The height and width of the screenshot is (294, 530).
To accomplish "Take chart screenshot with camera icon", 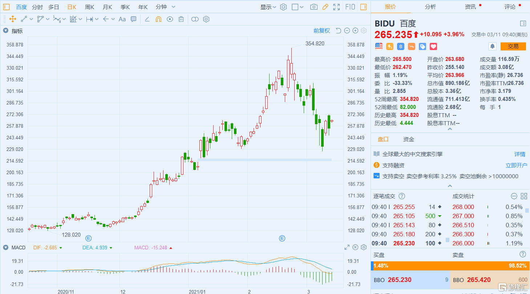I will (314, 7).
